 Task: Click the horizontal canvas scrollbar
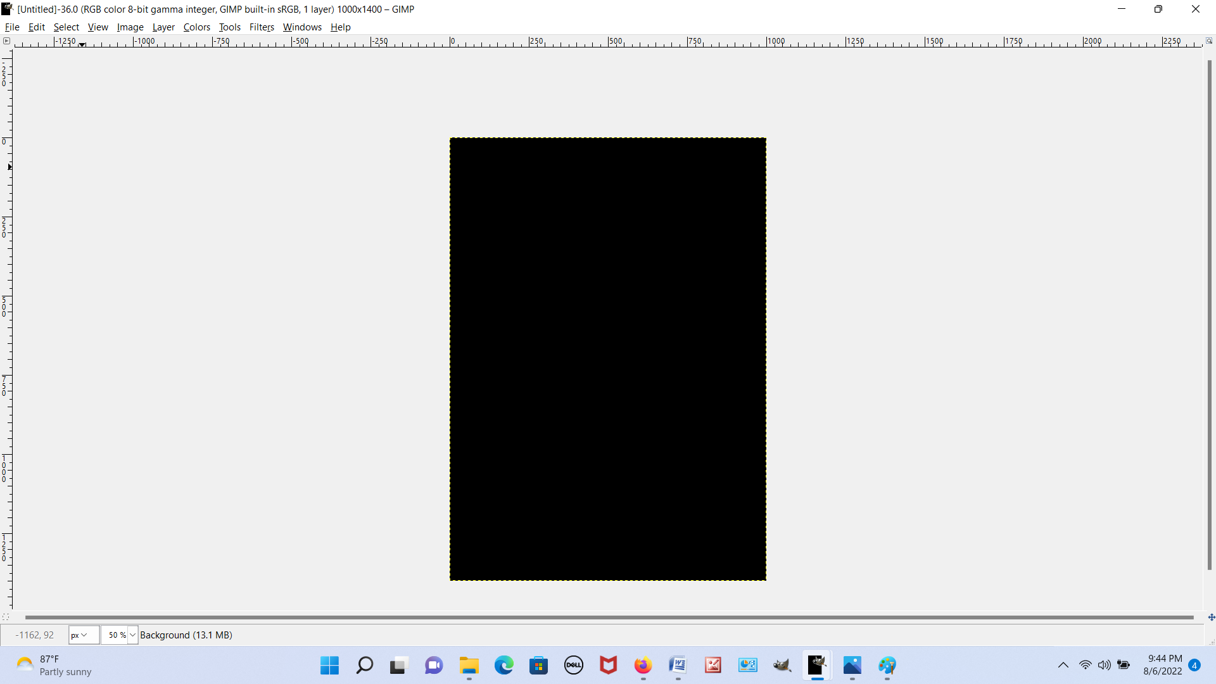pyautogui.click(x=609, y=617)
